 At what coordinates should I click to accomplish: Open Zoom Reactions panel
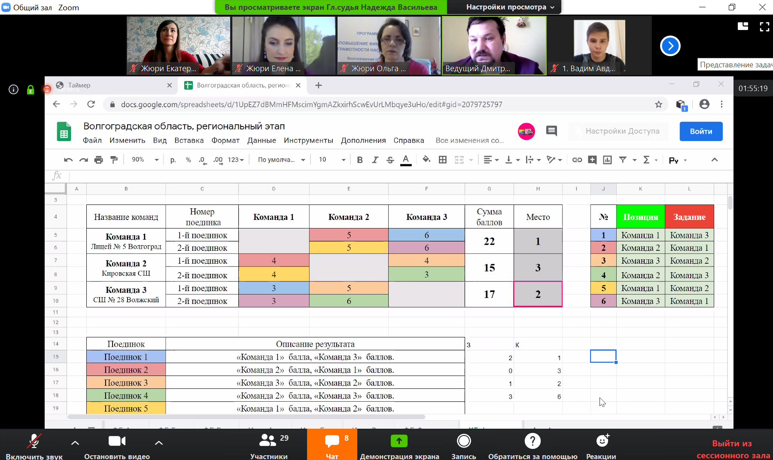(601, 446)
